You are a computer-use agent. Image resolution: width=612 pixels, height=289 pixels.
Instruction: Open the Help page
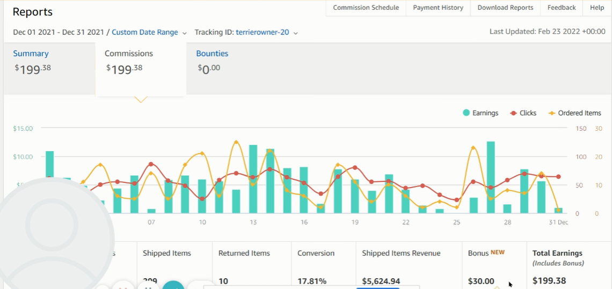(x=597, y=8)
